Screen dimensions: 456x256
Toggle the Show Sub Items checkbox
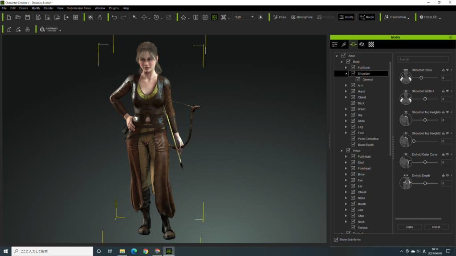coord(336,240)
